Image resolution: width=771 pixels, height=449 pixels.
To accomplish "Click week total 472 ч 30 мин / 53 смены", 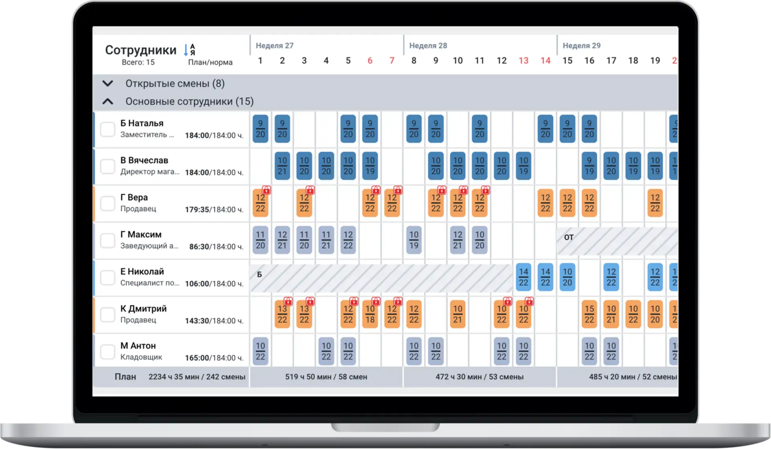I will (479, 377).
